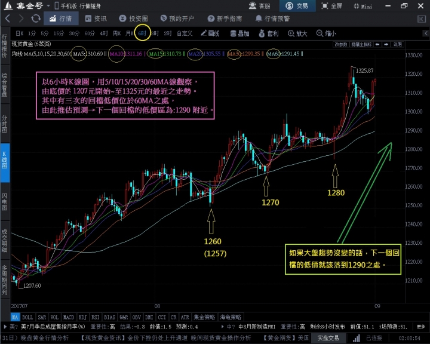
Task: Zoom in with the 放大 magnifier
Action: pyautogui.click(x=297, y=33)
